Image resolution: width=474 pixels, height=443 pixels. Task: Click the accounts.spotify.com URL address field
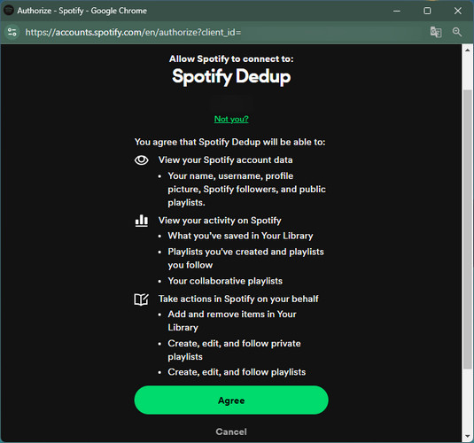133,32
